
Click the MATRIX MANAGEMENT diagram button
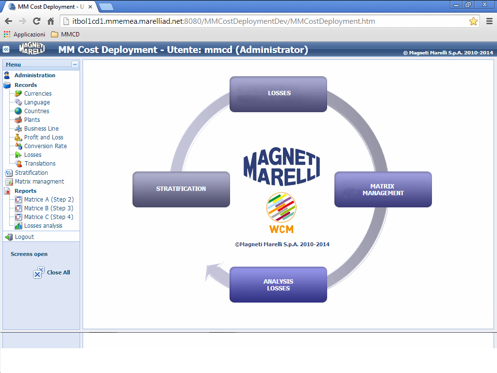383,189
